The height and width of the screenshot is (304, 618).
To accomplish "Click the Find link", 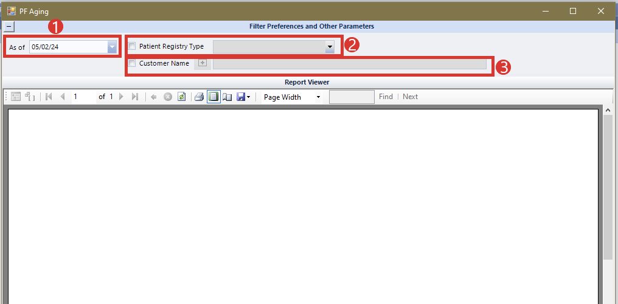I will 386,97.
